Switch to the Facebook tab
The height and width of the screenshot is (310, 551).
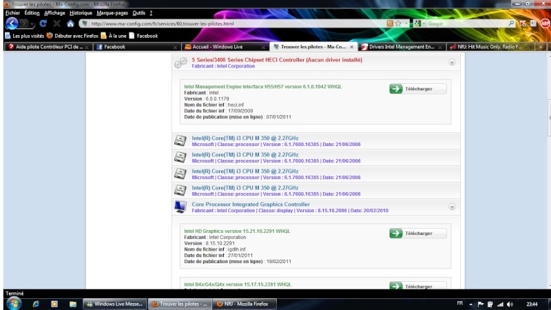tap(136, 47)
